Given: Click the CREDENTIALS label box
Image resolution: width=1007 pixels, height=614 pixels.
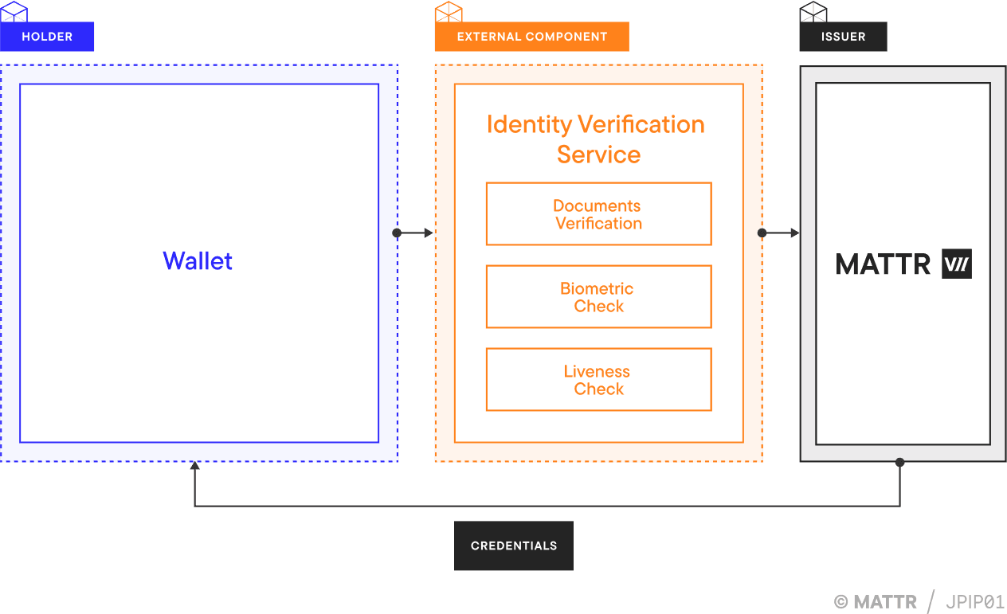Looking at the screenshot, I should (514, 546).
